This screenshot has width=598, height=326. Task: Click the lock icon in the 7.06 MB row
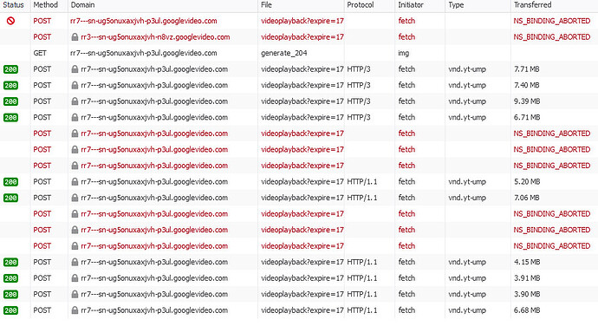coord(75,198)
